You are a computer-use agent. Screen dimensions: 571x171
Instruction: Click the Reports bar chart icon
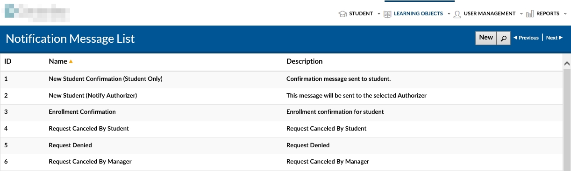point(530,14)
